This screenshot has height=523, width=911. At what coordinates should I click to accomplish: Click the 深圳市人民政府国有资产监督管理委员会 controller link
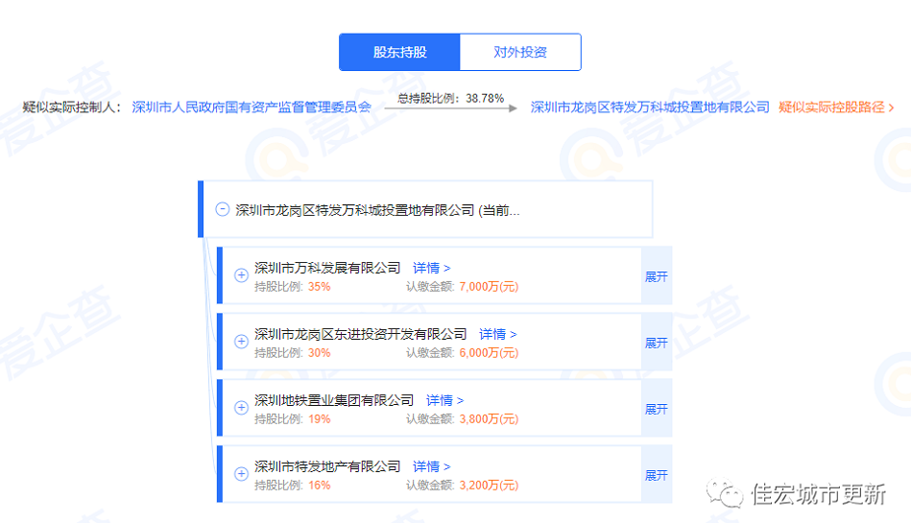[252, 107]
